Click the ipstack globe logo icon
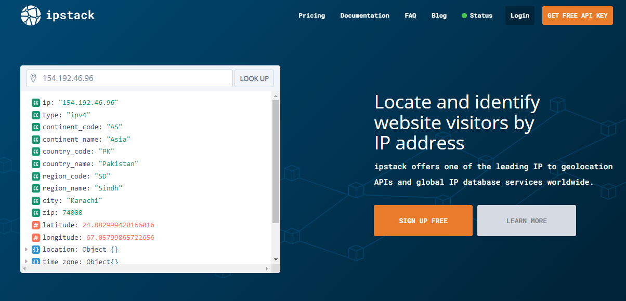This screenshot has height=301, width=626. point(31,16)
